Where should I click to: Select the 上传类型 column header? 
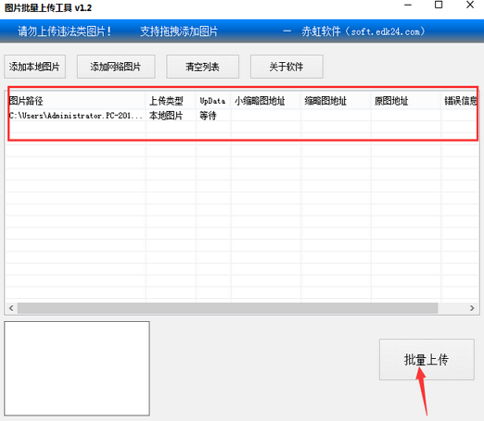click(x=171, y=101)
